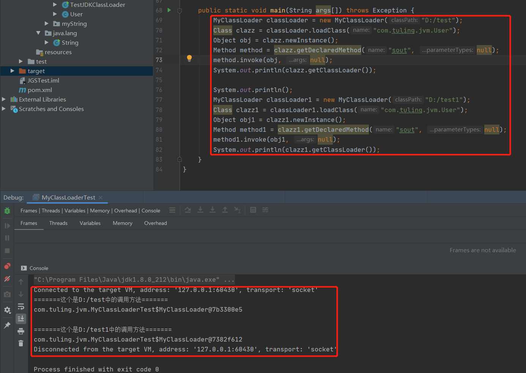Toggle Soft-Wrap icon in the console gutter
Viewport: 526px width, 373px height.
coord(21,306)
